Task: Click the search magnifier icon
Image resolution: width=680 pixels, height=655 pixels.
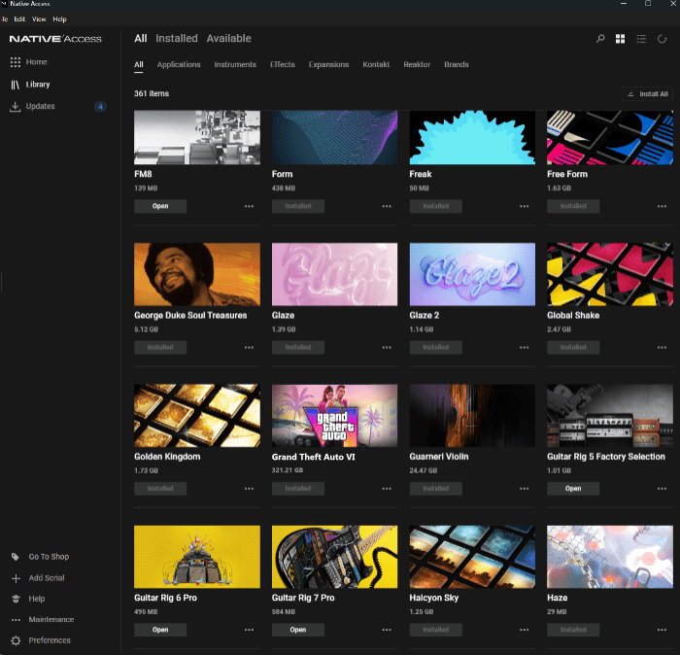Action: coord(600,39)
